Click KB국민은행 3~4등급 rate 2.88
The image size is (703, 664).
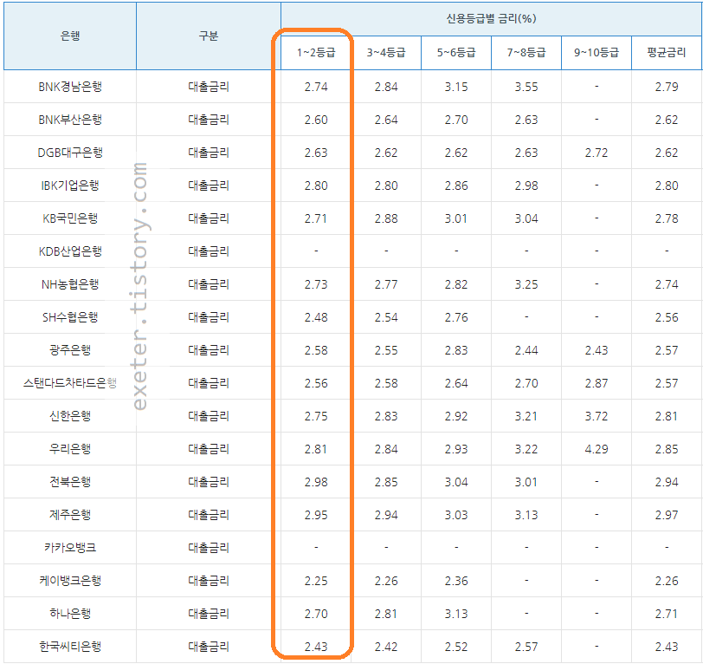pos(386,218)
